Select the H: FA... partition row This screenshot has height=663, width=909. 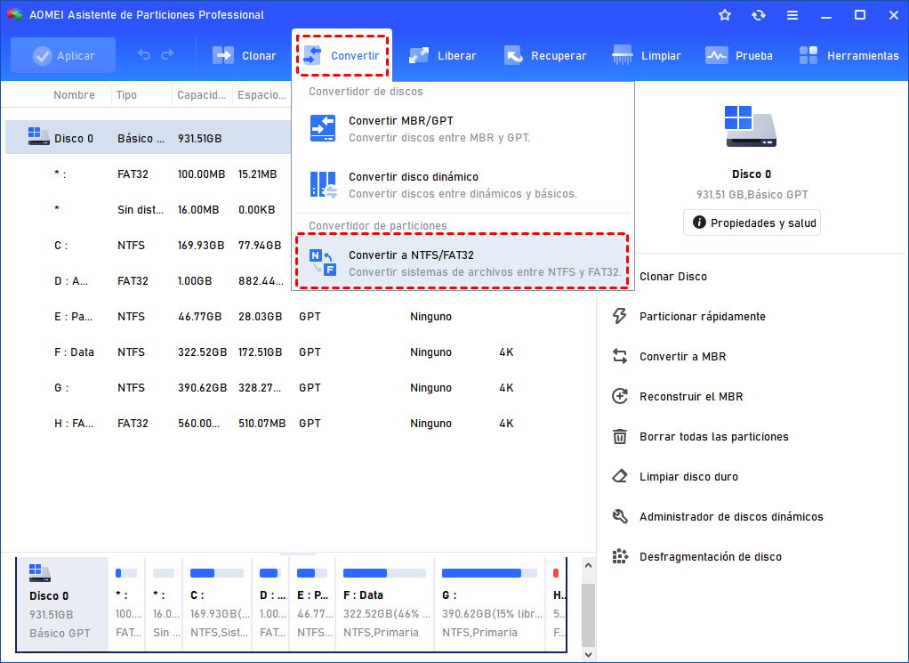299,424
